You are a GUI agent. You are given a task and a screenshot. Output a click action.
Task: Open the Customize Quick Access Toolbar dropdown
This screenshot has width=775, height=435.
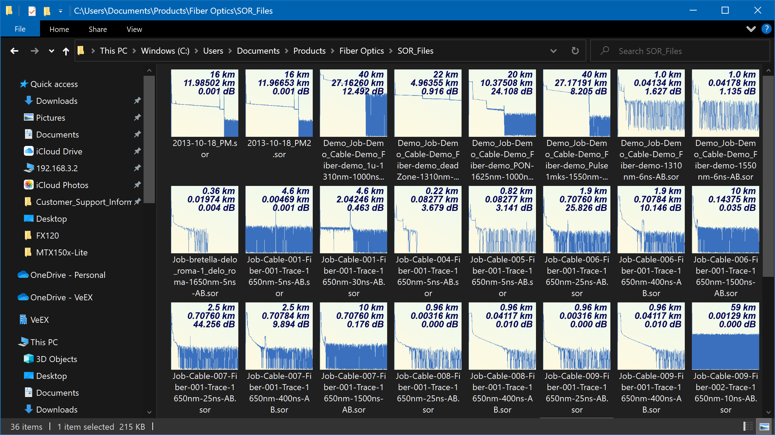click(x=60, y=11)
